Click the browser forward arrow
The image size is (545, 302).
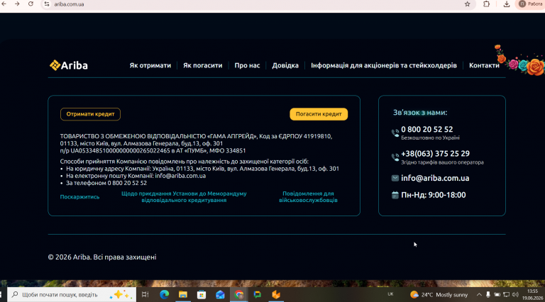point(17,4)
